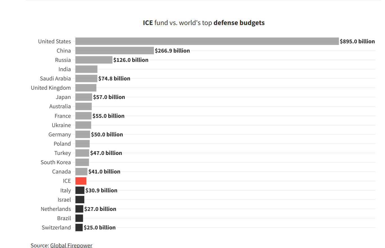Click the "Italy" axis label
The height and width of the screenshot is (248, 385).
coord(66,190)
